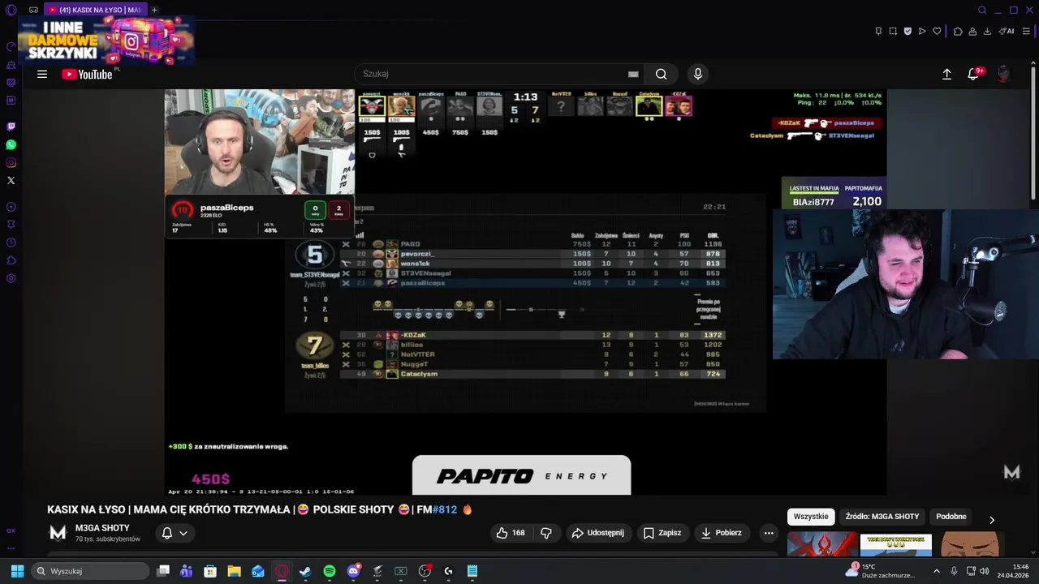Save video using the Zapisz button
This screenshot has width=1039, height=584.
662,533
